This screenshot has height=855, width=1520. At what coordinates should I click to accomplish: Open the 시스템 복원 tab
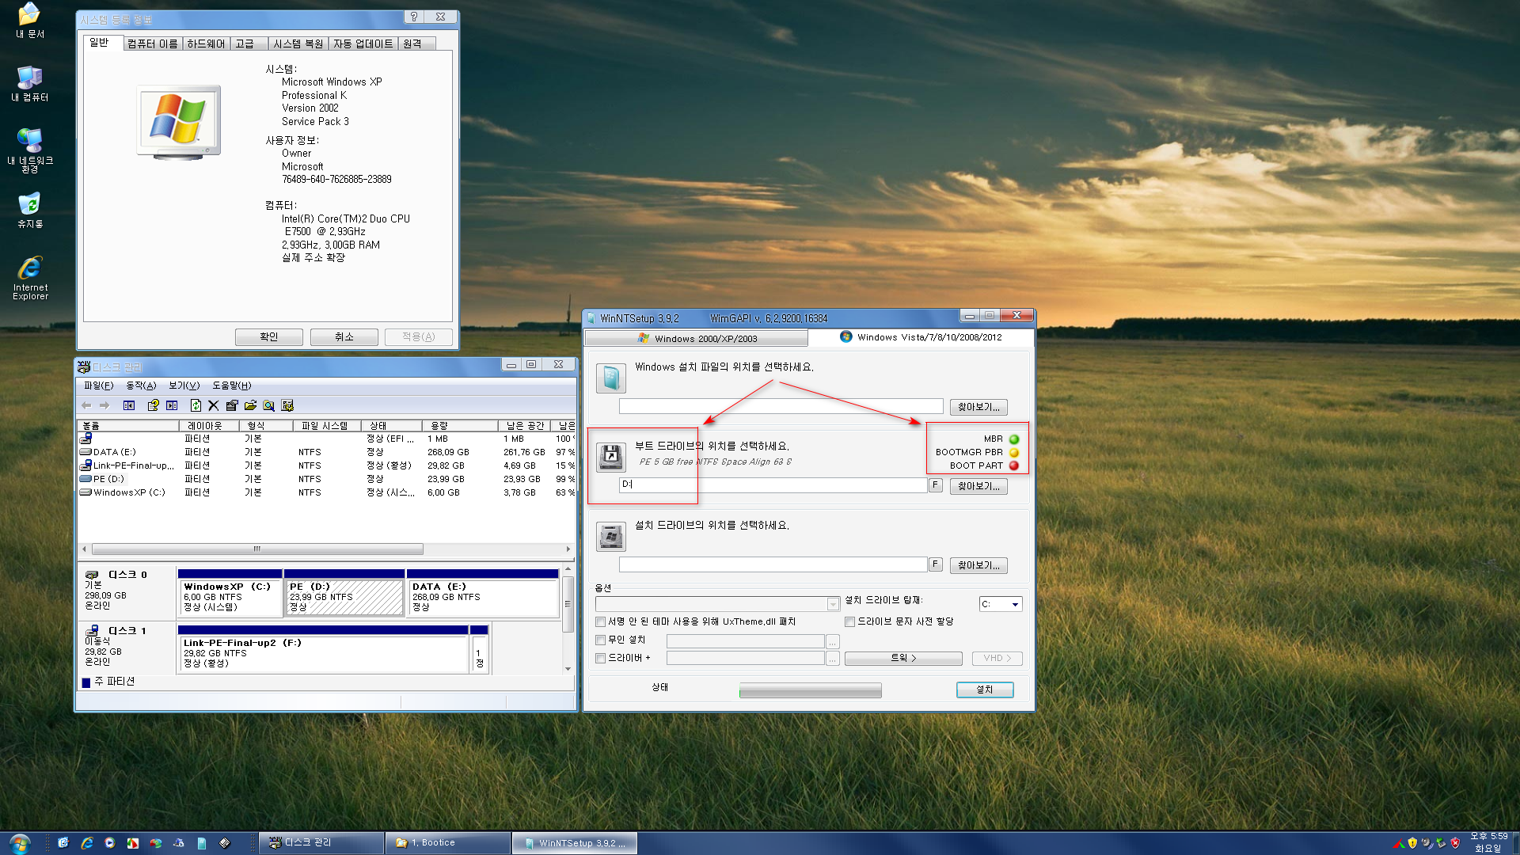298,44
